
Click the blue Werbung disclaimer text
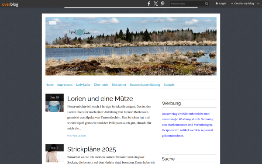[188, 125]
